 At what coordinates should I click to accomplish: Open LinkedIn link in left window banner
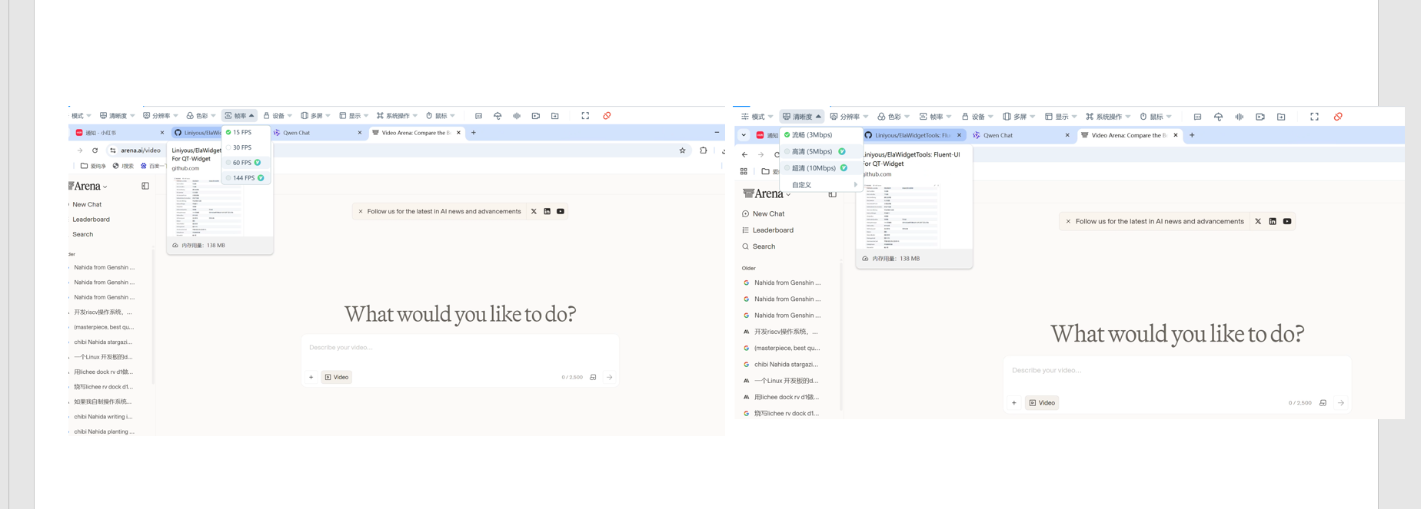[x=547, y=211]
